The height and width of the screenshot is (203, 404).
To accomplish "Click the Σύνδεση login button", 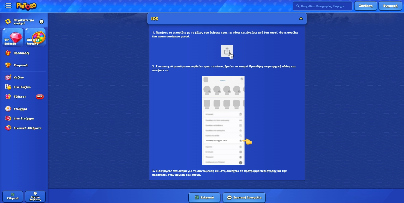I will tap(366, 6).
